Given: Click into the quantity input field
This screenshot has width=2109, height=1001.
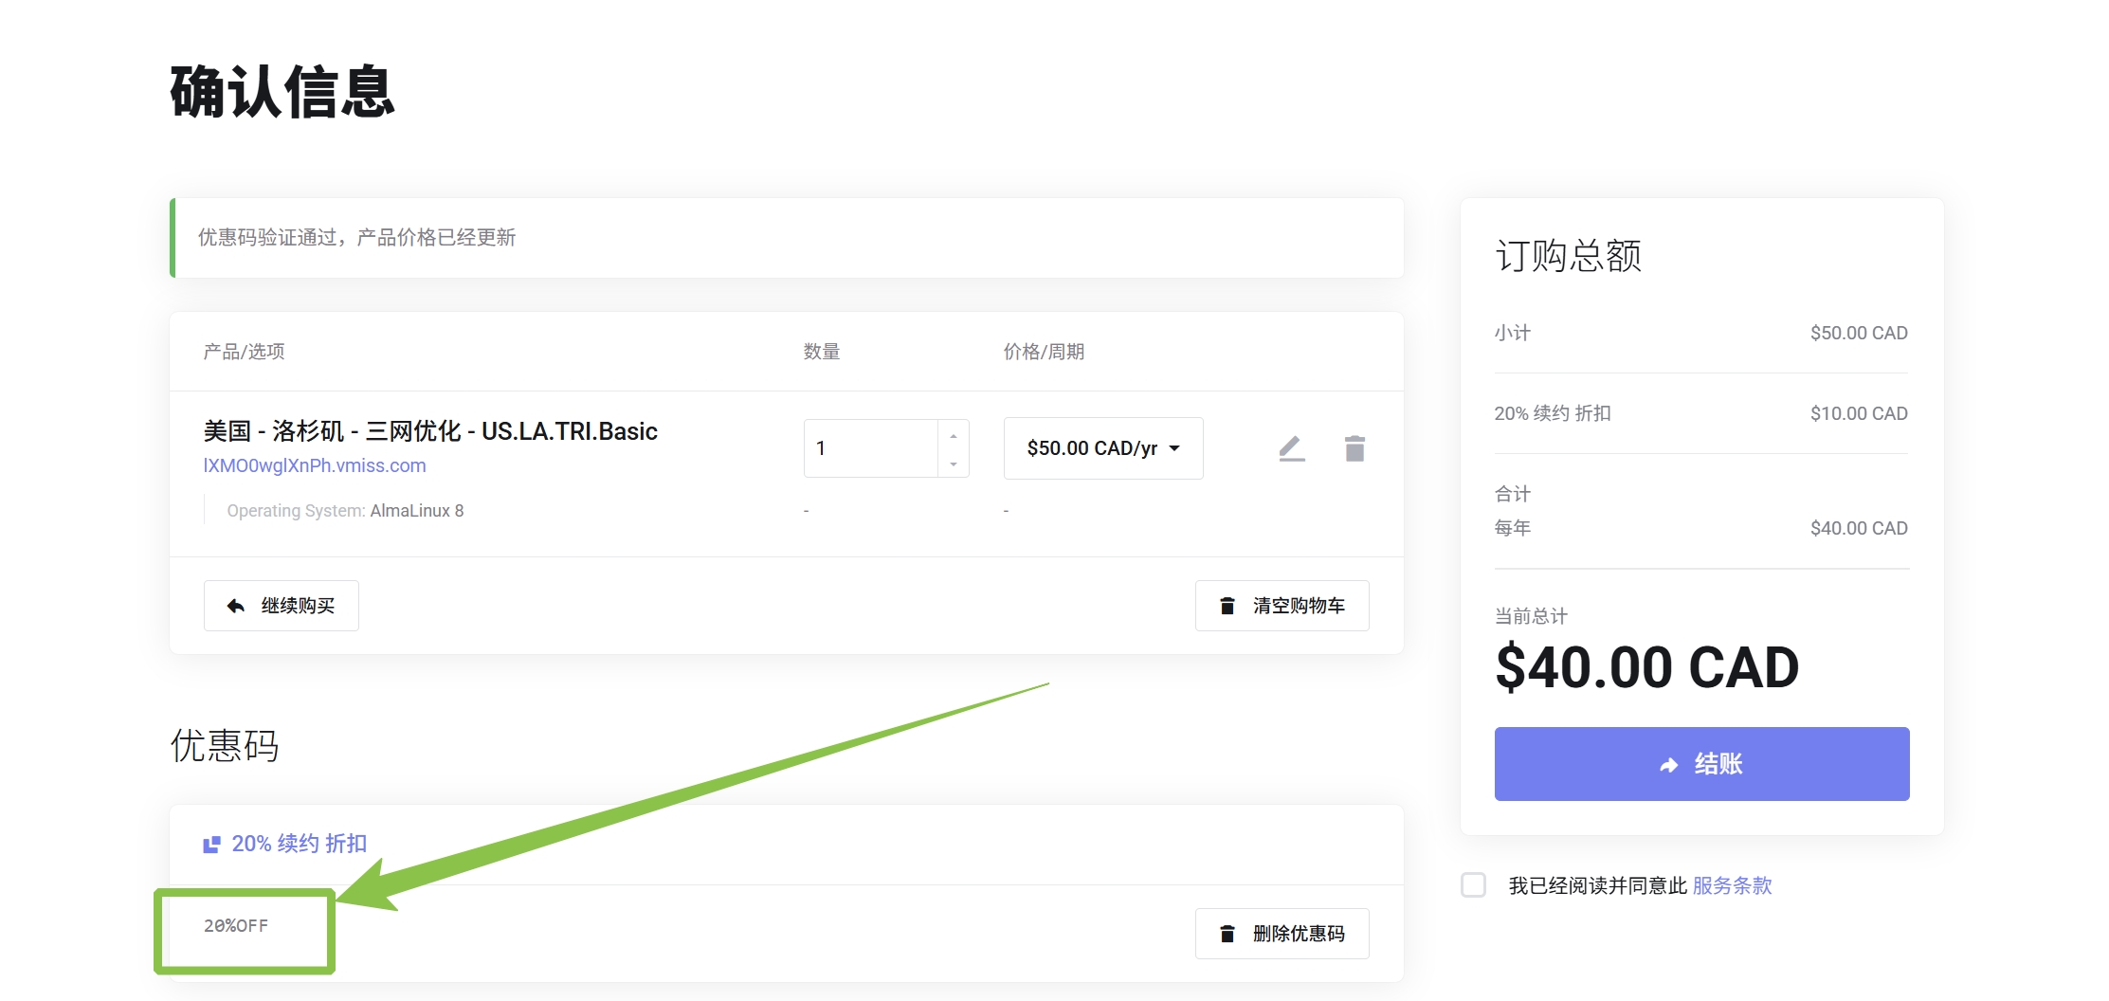Looking at the screenshot, I should click(872, 448).
